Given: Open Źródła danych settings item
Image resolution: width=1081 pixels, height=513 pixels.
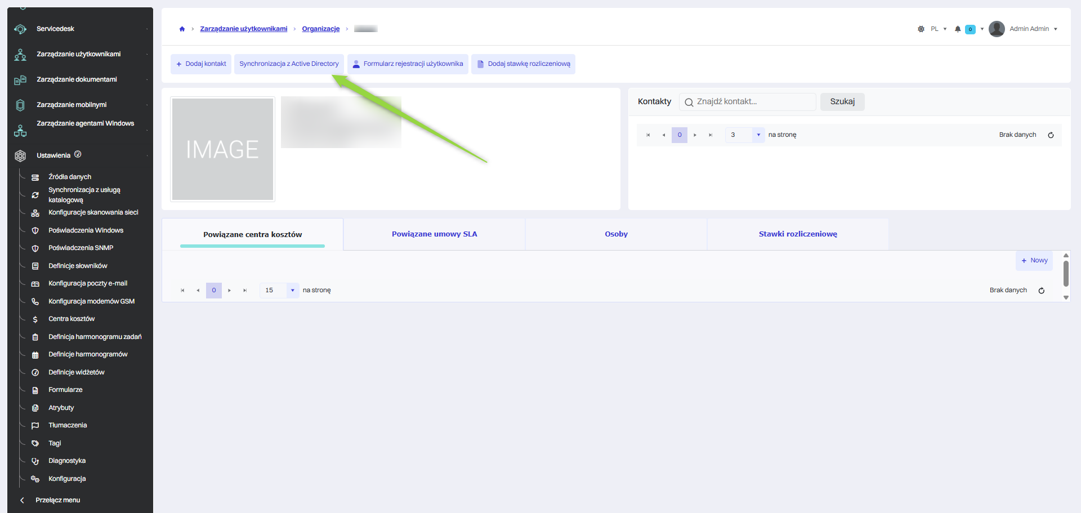Looking at the screenshot, I should coord(70,177).
